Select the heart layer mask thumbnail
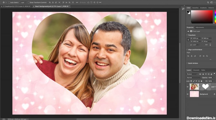This screenshot has width=216, height=120. point(205,87)
